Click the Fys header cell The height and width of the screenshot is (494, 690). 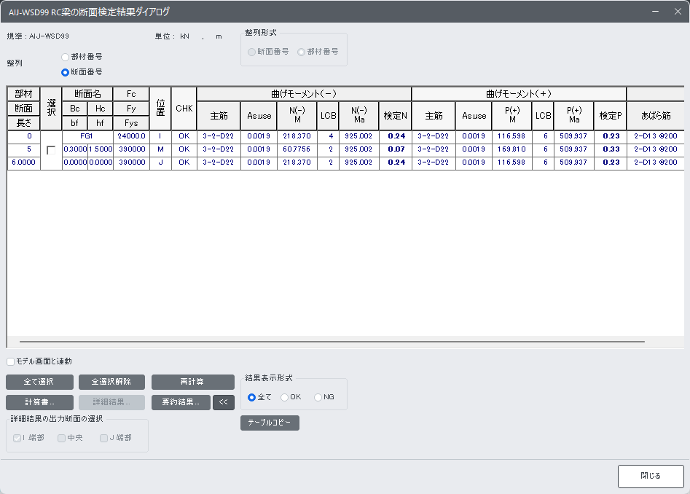tap(131, 123)
